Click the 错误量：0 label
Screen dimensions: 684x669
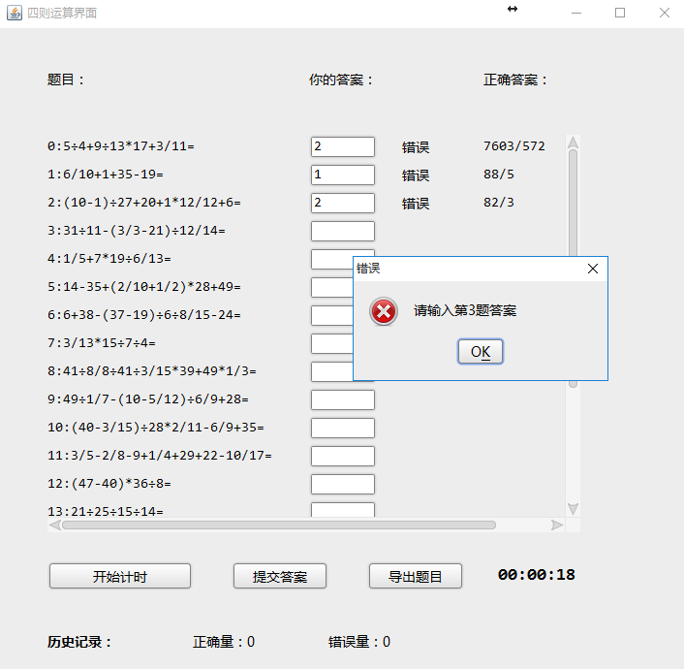(x=359, y=642)
